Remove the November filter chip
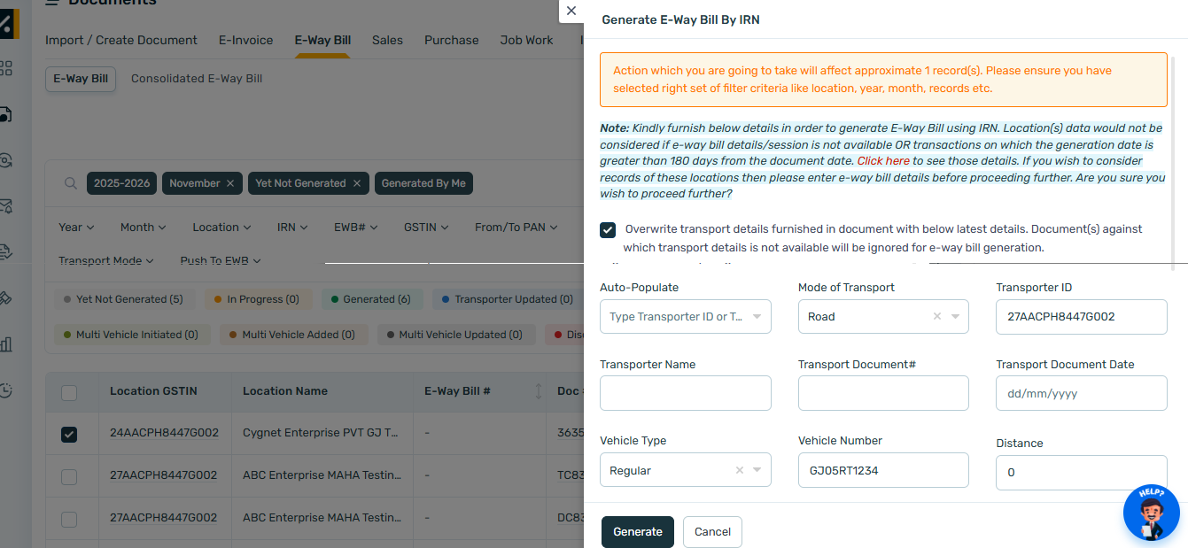Screen dimensions: 1188x548 [x=230, y=183]
